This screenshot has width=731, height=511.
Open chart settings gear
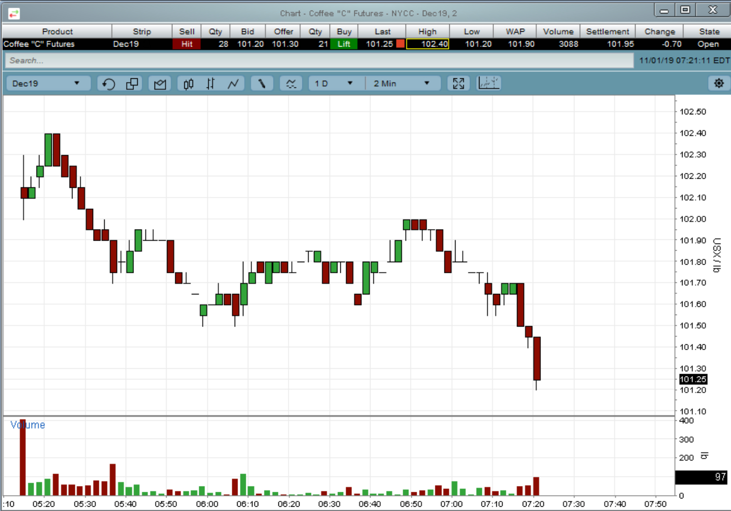tap(719, 84)
